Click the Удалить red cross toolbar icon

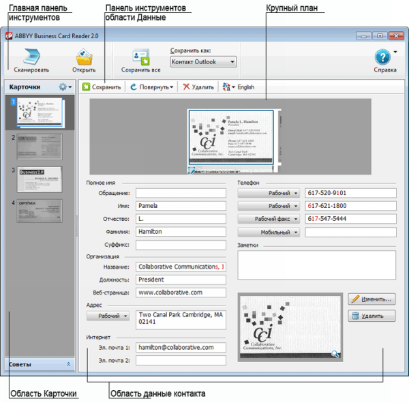click(185, 87)
